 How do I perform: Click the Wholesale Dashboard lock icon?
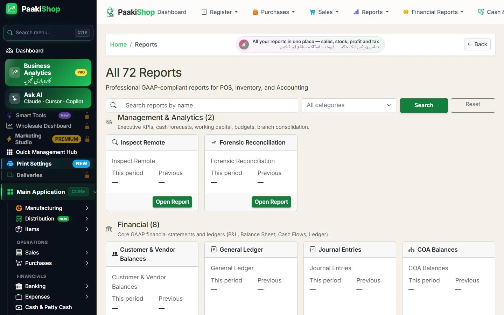pyautogui.click(x=87, y=126)
